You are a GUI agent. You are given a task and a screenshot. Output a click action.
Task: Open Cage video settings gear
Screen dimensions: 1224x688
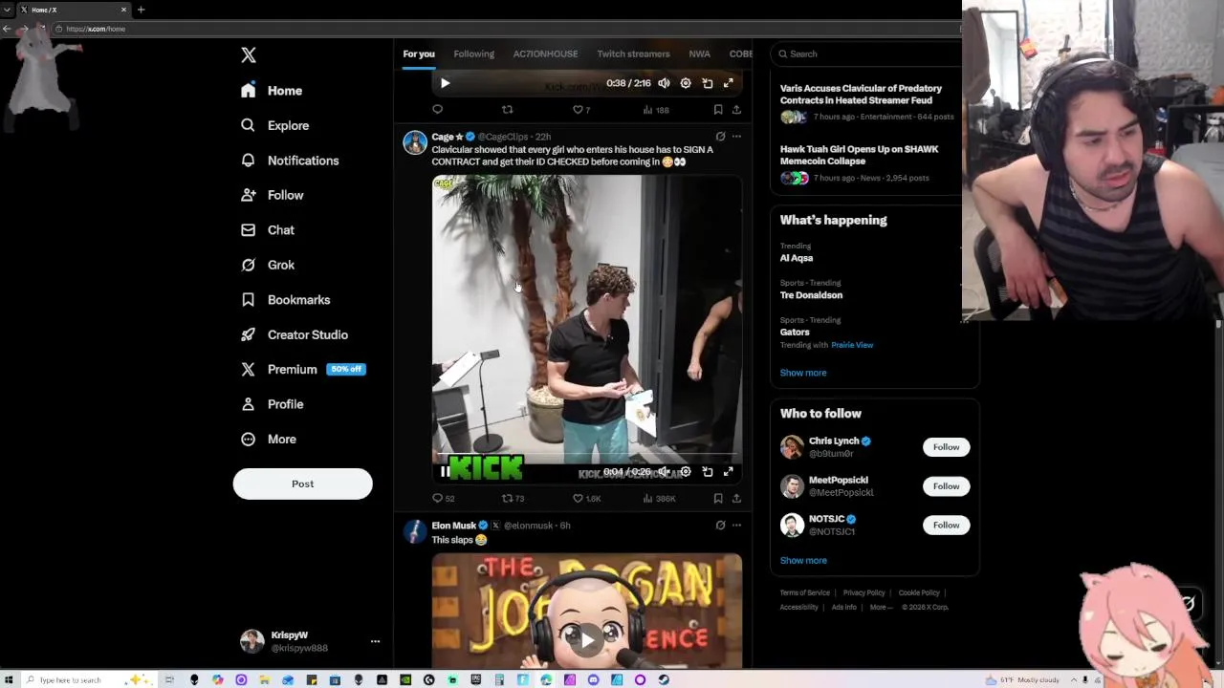point(686,471)
